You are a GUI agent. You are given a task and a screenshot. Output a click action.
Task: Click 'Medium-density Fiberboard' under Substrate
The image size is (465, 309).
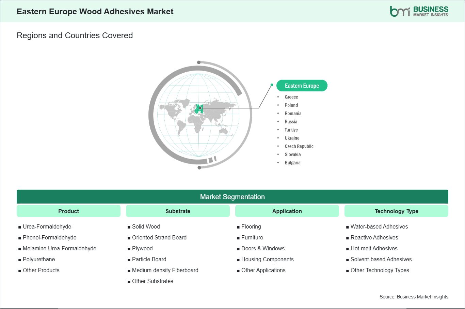(x=165, y=270)
